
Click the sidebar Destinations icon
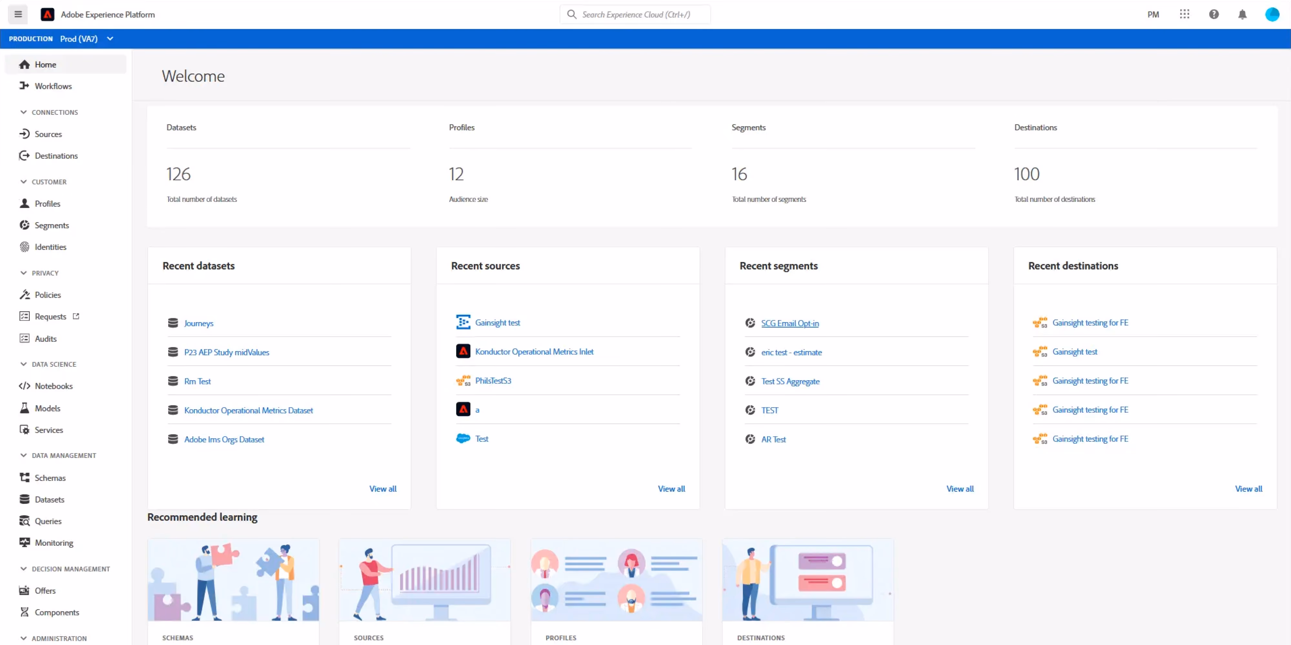(x=24, y=155)
